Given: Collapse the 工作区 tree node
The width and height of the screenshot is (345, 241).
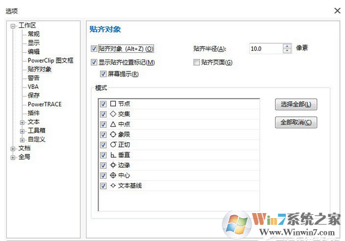Looking at the screenshot, I should click(13, 26).
